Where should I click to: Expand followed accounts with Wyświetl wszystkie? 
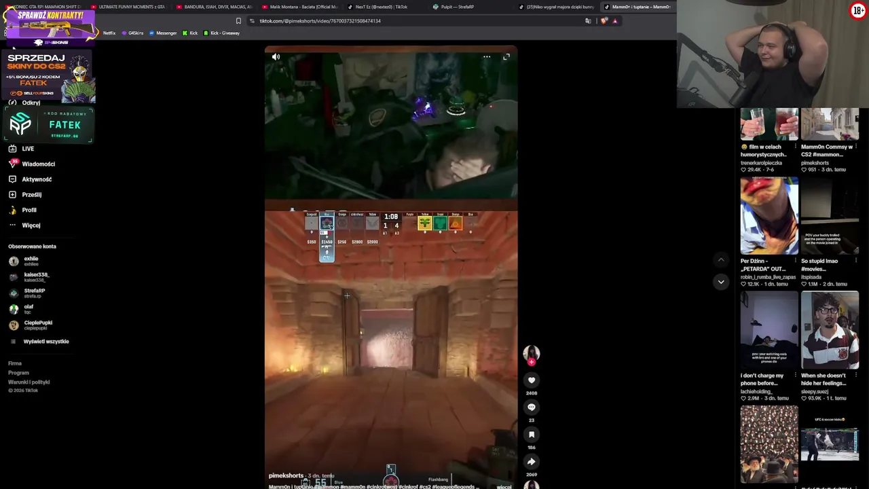tap(46, 342)
